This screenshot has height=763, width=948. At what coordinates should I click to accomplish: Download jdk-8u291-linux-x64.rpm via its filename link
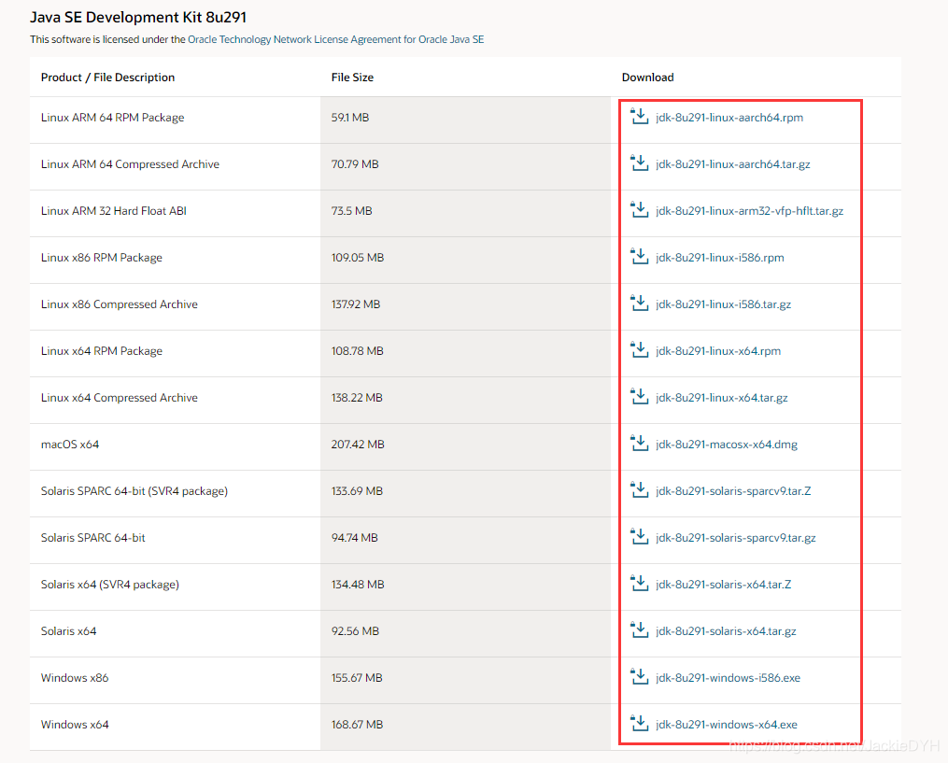tap(718, 350)
